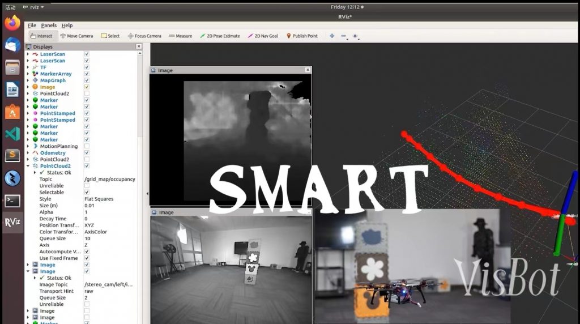Pick the 2D Nav Goal tool

pyautogui.click(x=263, y=36)
